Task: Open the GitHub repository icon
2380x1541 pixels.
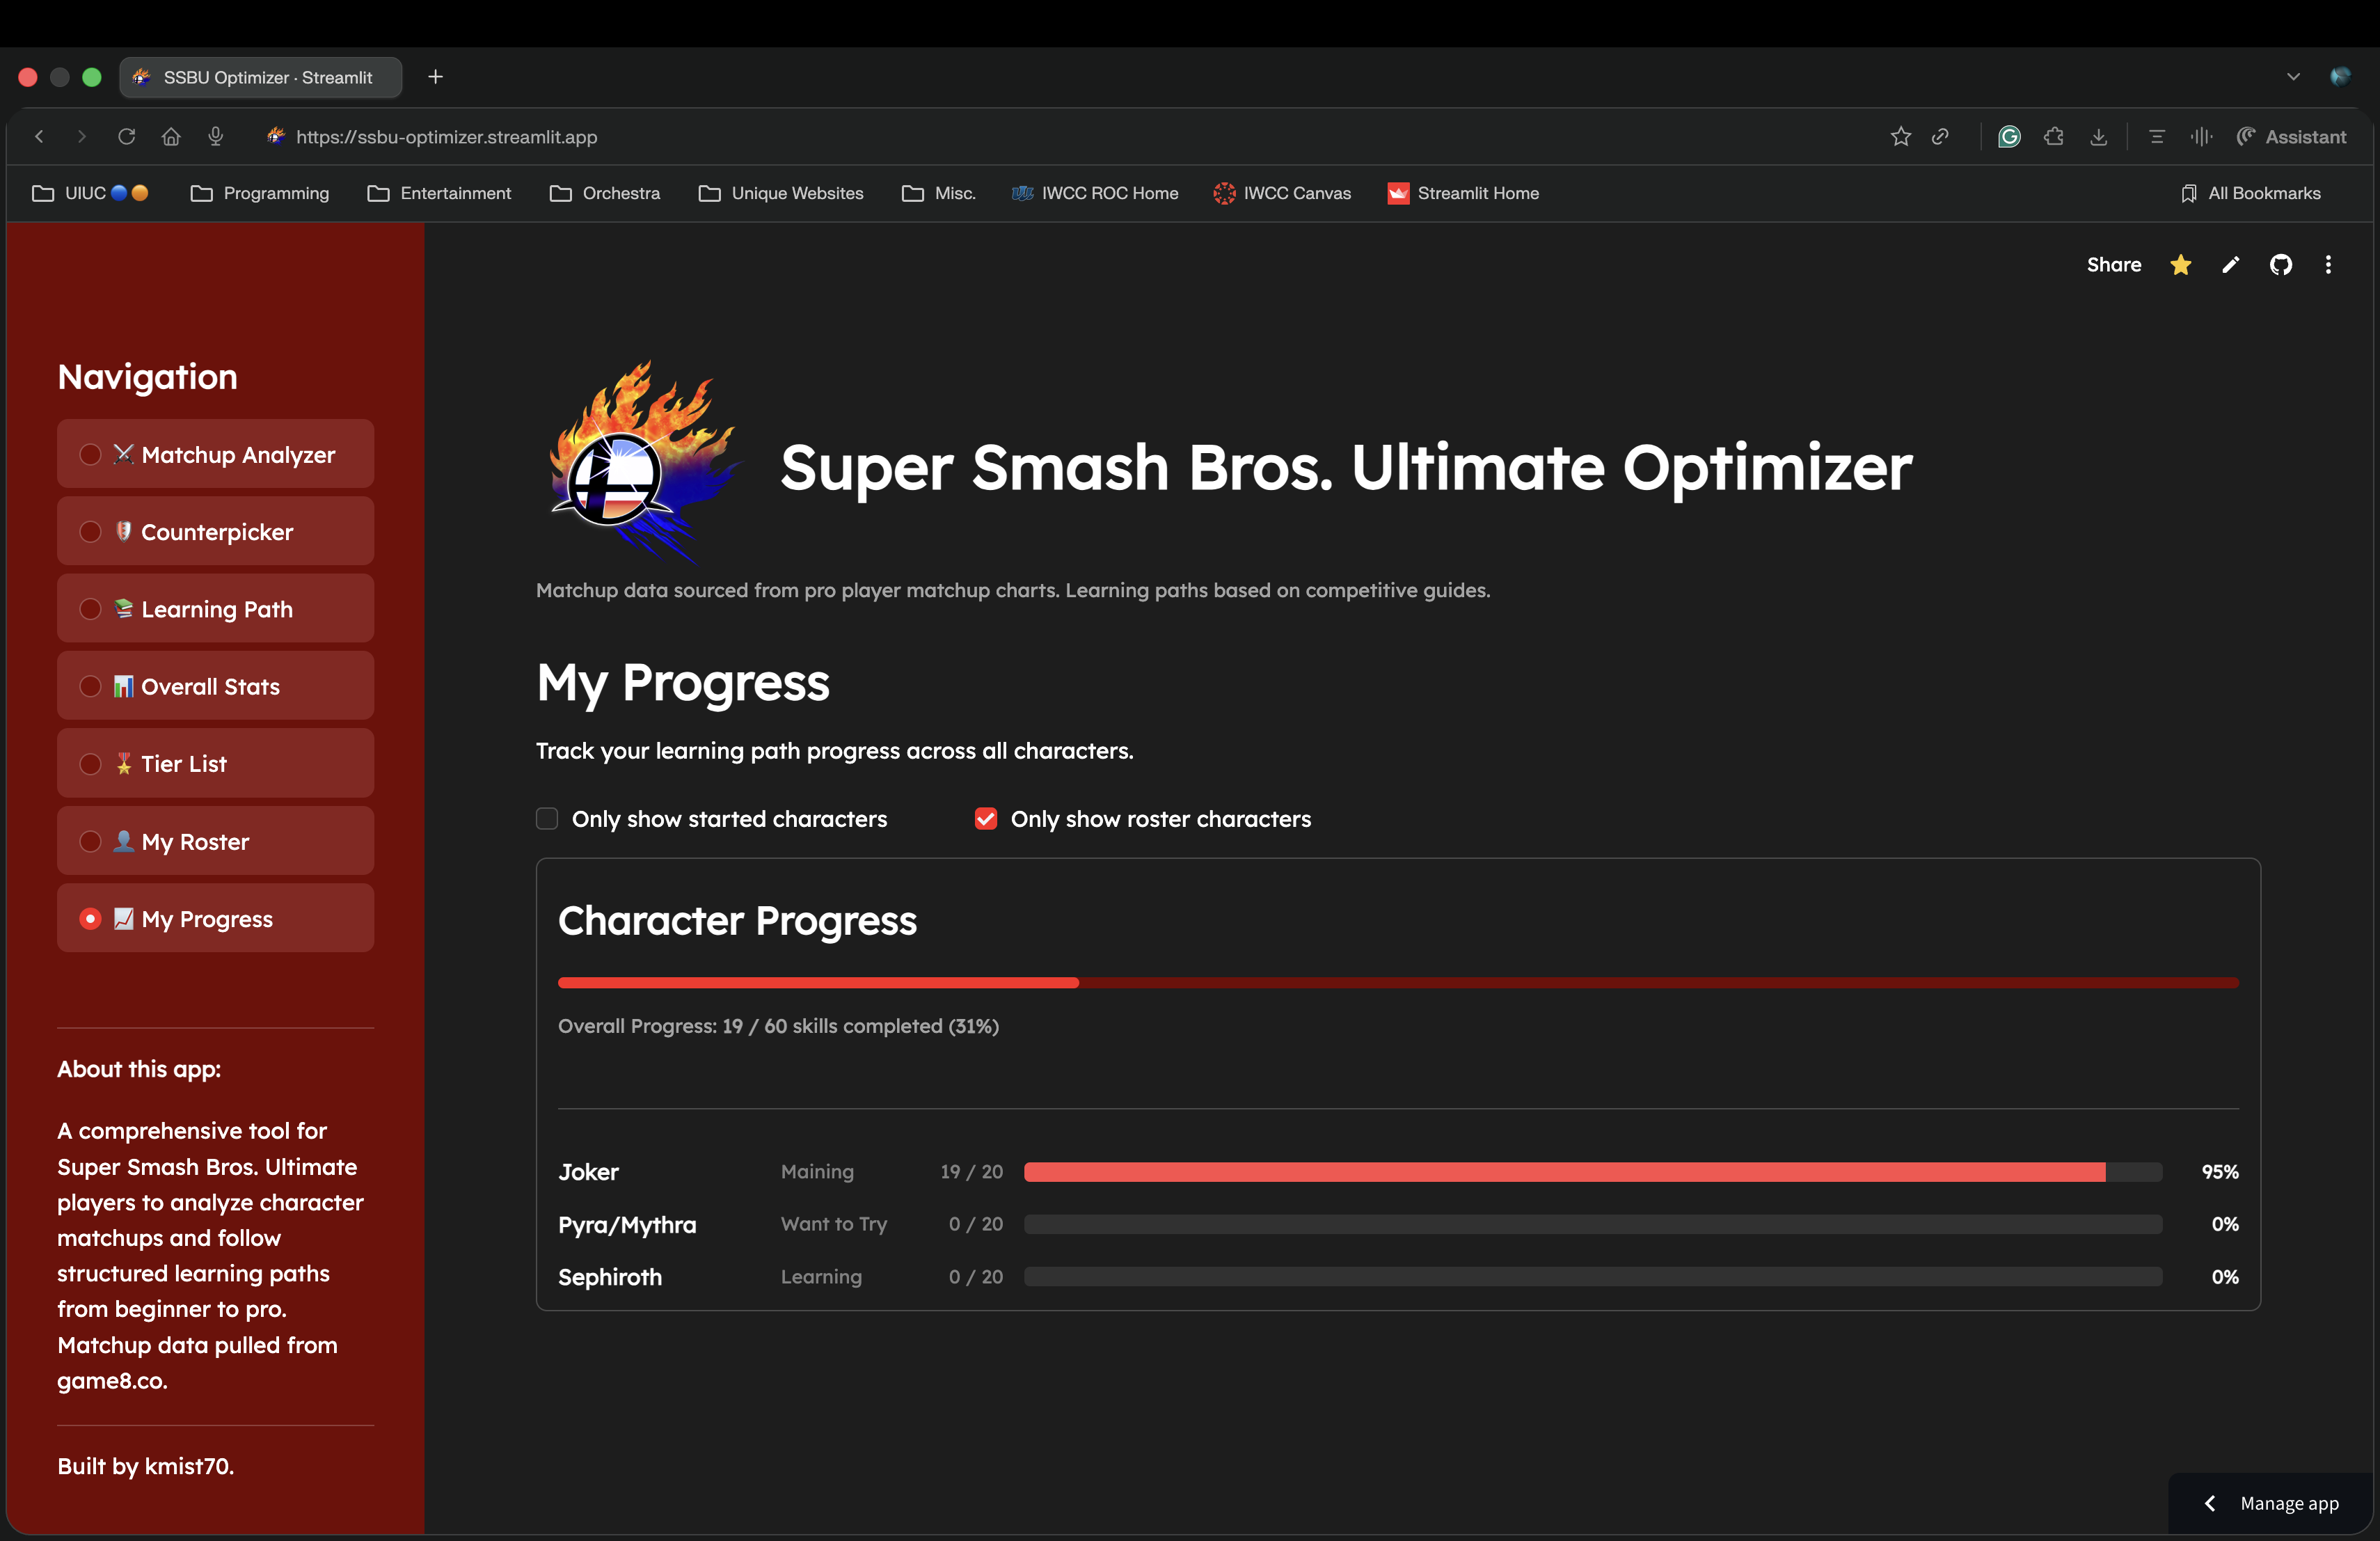Action: tap(2281, 265)
